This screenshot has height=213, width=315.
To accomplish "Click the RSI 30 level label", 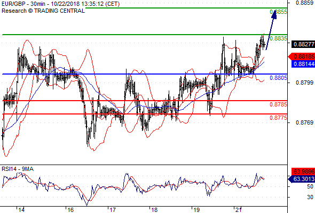I will pos(310,197).
